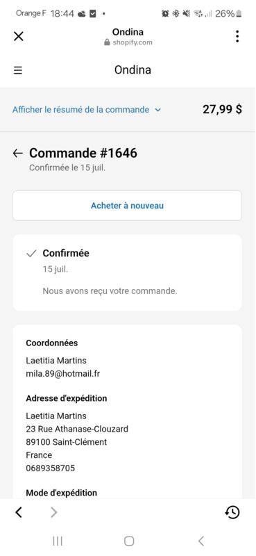This screenshot has width=256, height=556.
Task: Open browser history clock icon
Action: coord(232,512)
